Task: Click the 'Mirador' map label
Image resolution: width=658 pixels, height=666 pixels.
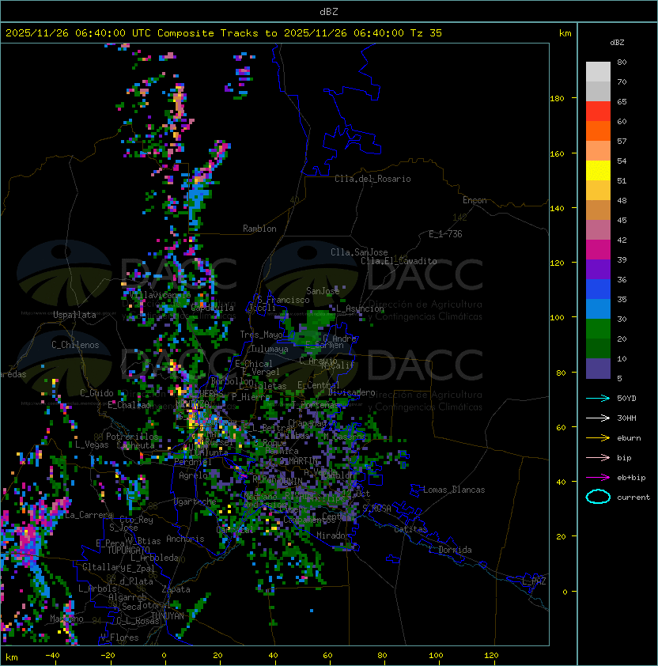Action: coord(334,536)
